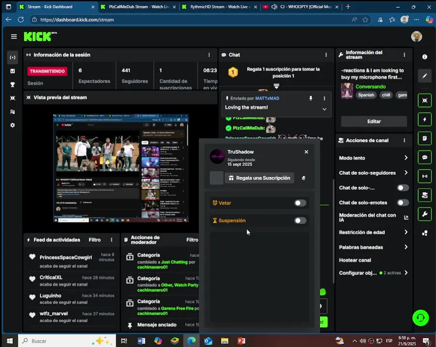Open Filtro in Feed de actividades

point(95,240)
